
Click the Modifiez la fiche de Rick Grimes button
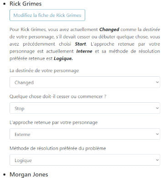[x=47, y=15]
